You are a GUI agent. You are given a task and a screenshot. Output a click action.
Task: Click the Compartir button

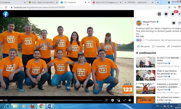click(174, 46)
